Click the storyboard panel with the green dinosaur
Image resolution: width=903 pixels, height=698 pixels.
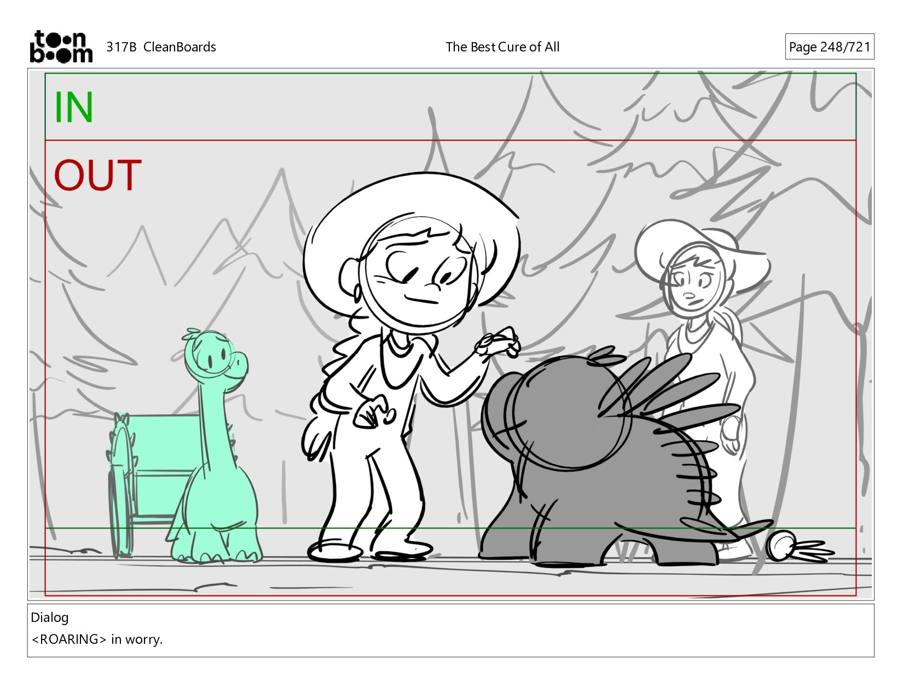point(451,334)
